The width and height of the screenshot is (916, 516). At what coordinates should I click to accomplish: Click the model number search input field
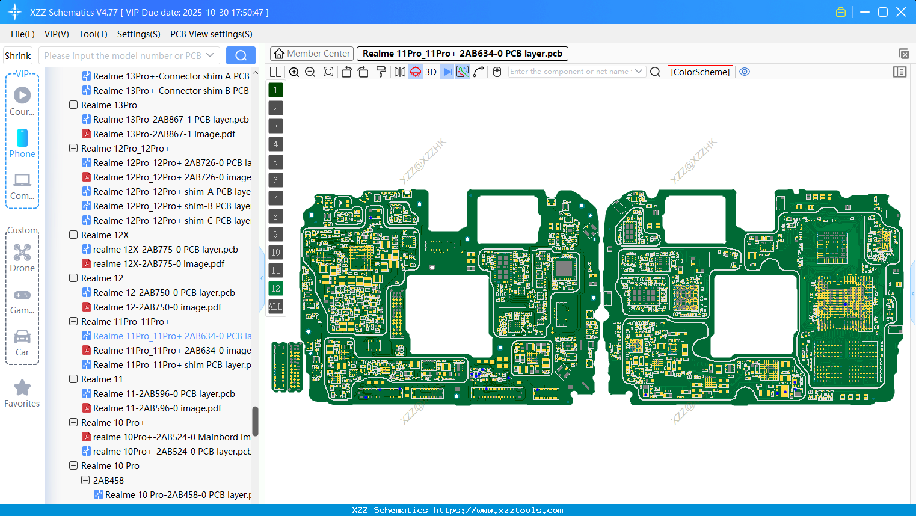pyautogui.click(x=122, y=56)
